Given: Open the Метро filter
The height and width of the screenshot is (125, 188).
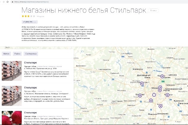Looking at the screenshot, I should pos(6,54).
